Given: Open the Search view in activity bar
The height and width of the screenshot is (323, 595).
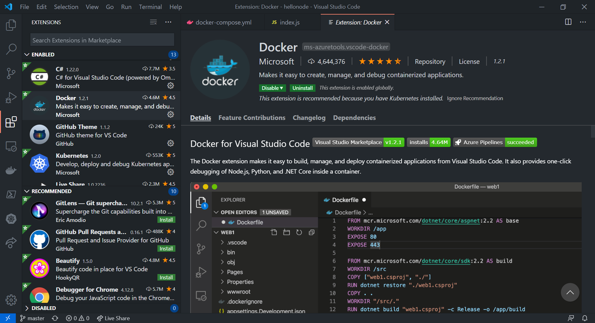Looking at the screenshot, I should 11,49.
